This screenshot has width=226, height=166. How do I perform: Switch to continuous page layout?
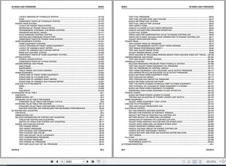189,162
